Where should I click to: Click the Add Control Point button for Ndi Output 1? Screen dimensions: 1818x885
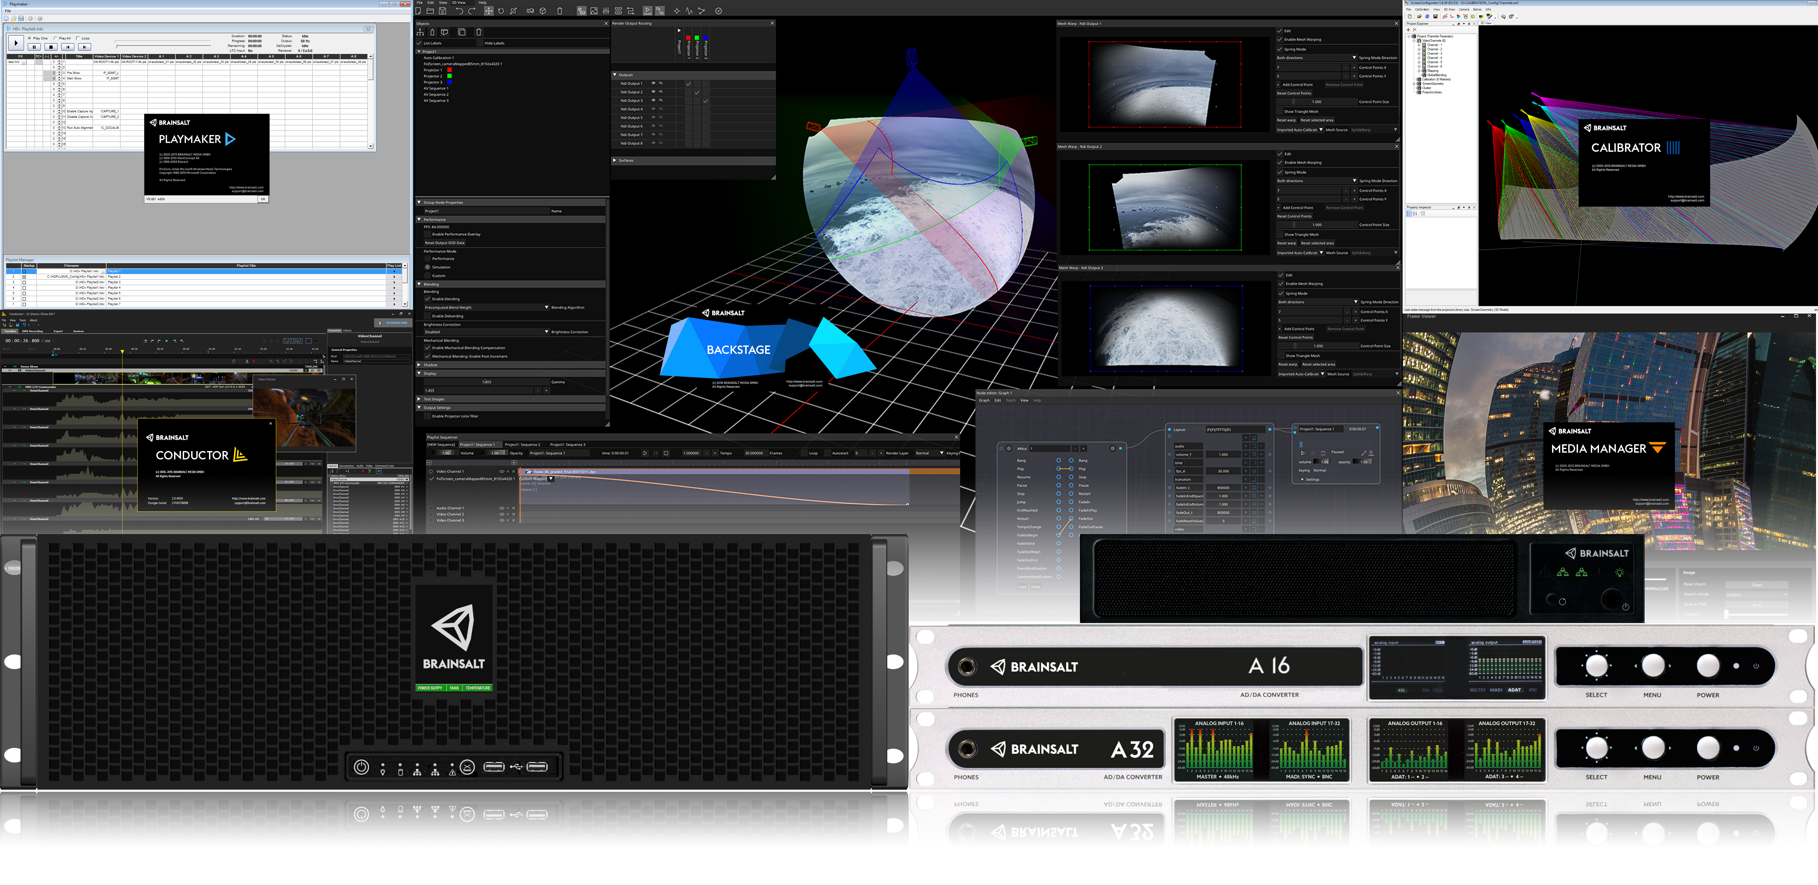[1294, 85]
